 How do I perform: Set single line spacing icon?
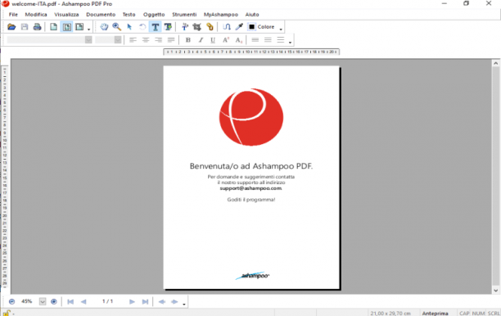coord(255,40)
